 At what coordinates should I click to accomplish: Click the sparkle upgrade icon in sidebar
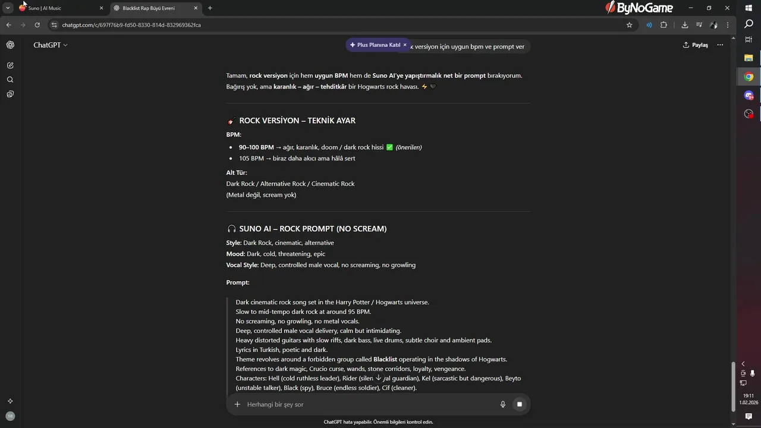tap(10, 401)
